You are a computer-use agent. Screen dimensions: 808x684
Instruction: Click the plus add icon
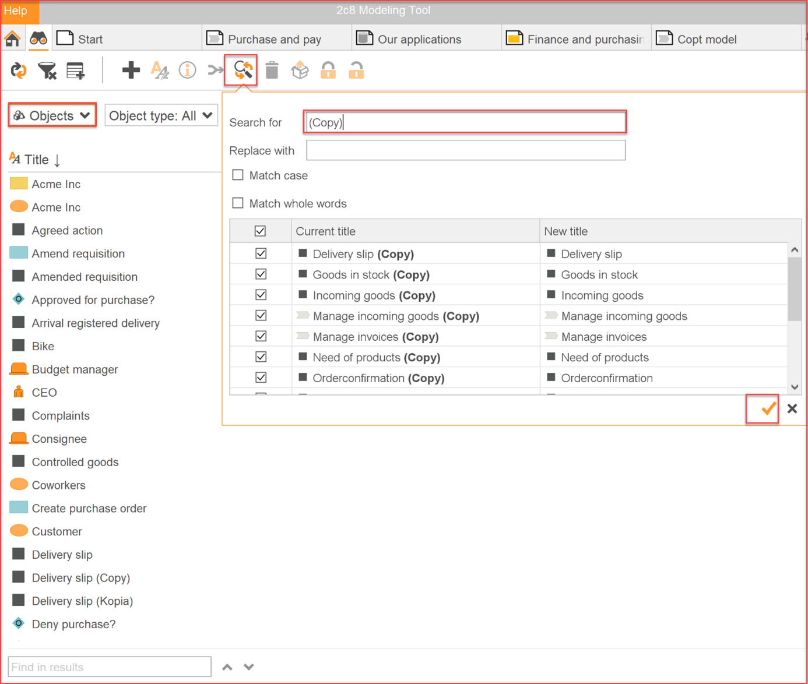click(131, 70)
